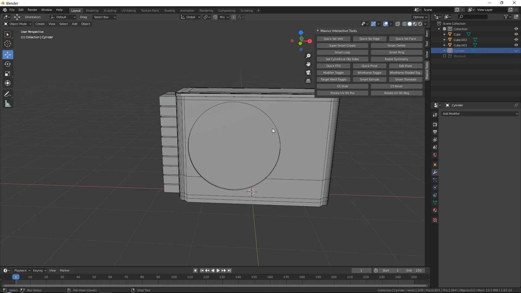Open the Object Mode dropdown
This screenshot has width=521, height=293.
(x=18, y=24)
